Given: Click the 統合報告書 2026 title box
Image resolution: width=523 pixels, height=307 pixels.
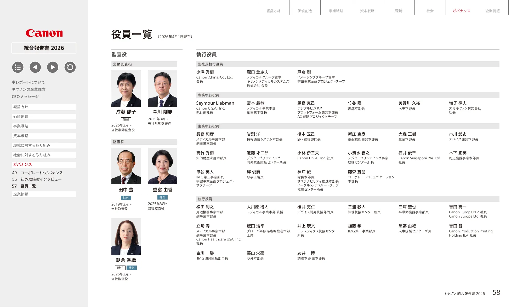Looking at the screenshot, I should pos(44,48).
